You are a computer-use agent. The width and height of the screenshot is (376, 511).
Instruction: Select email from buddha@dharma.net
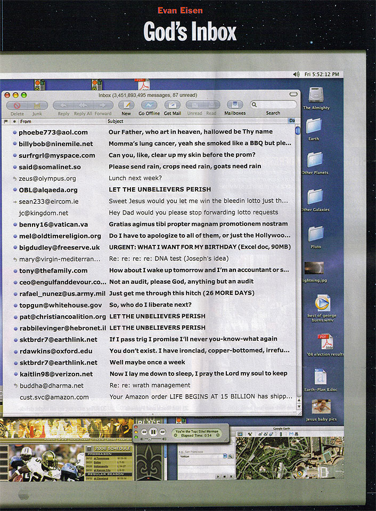tap(149, 386)
